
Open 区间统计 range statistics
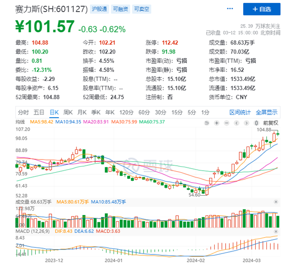pos(240,112)
